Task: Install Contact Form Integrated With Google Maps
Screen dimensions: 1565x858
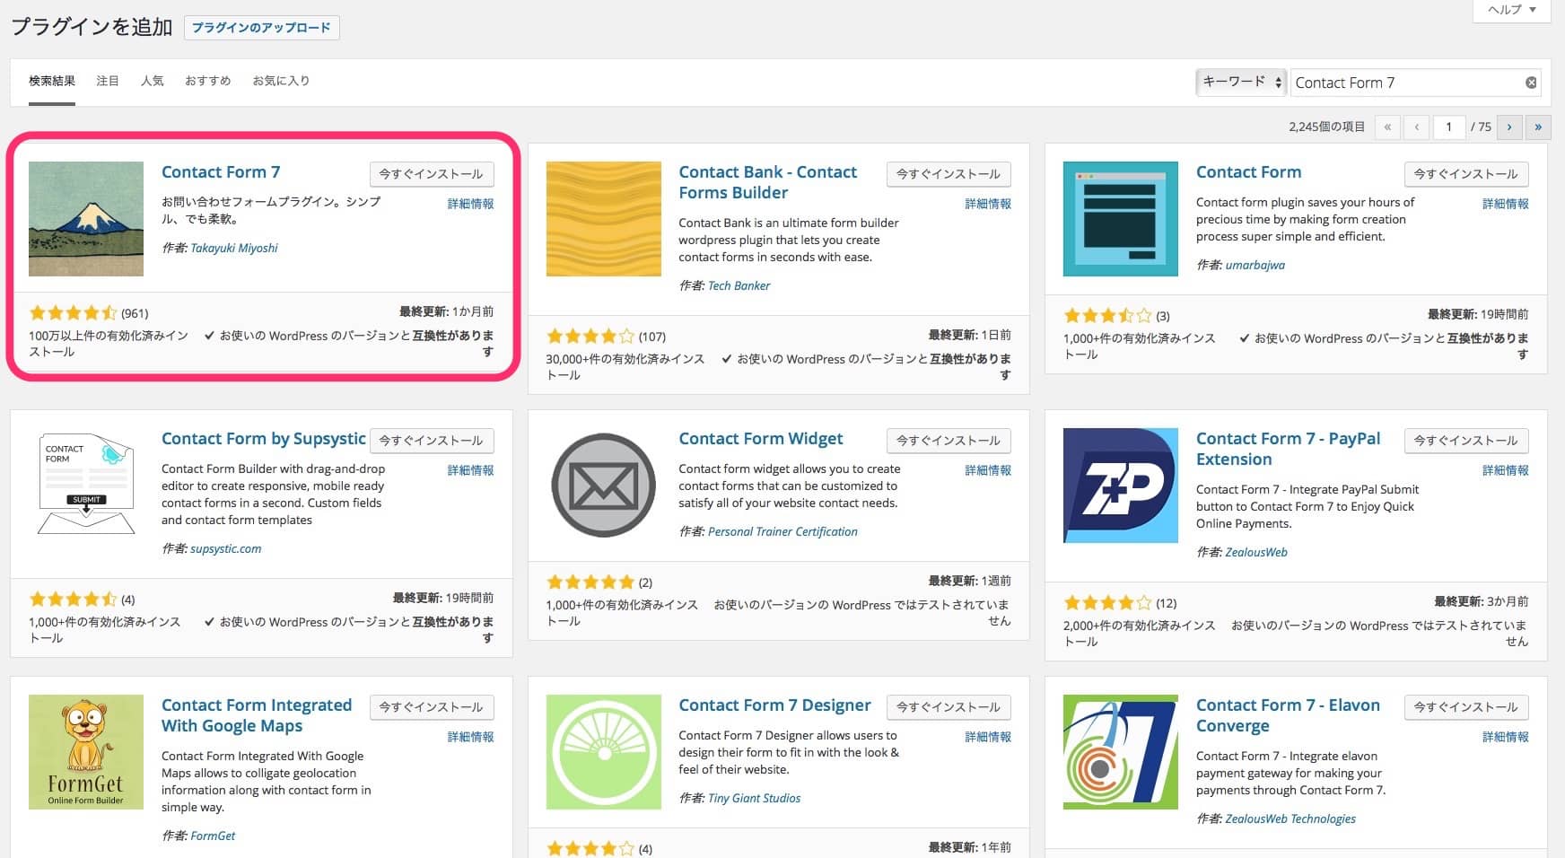Action: 432,707
